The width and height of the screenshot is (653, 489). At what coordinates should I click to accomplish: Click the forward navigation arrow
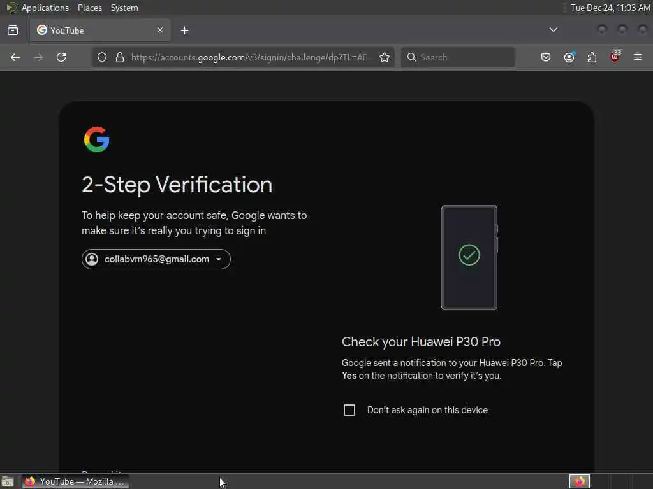pyautogui.click(x=38, y=57)
